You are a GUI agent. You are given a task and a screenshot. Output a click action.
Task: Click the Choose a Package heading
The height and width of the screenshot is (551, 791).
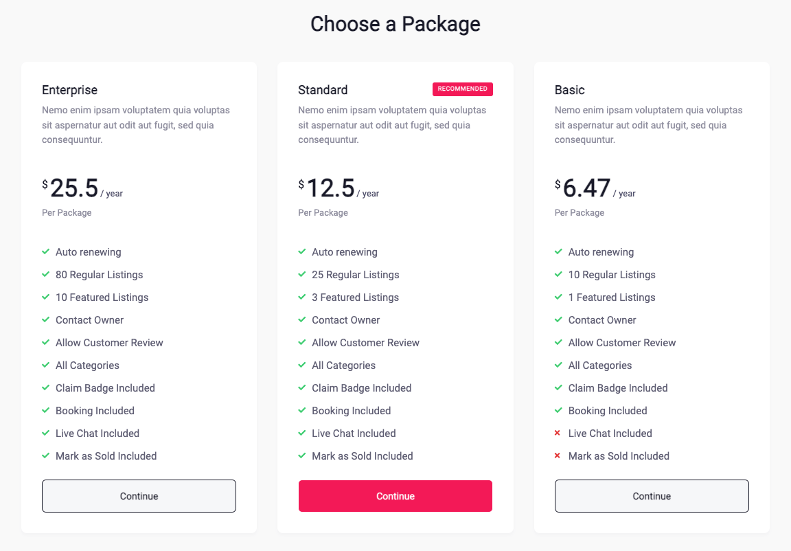point(395,24)
